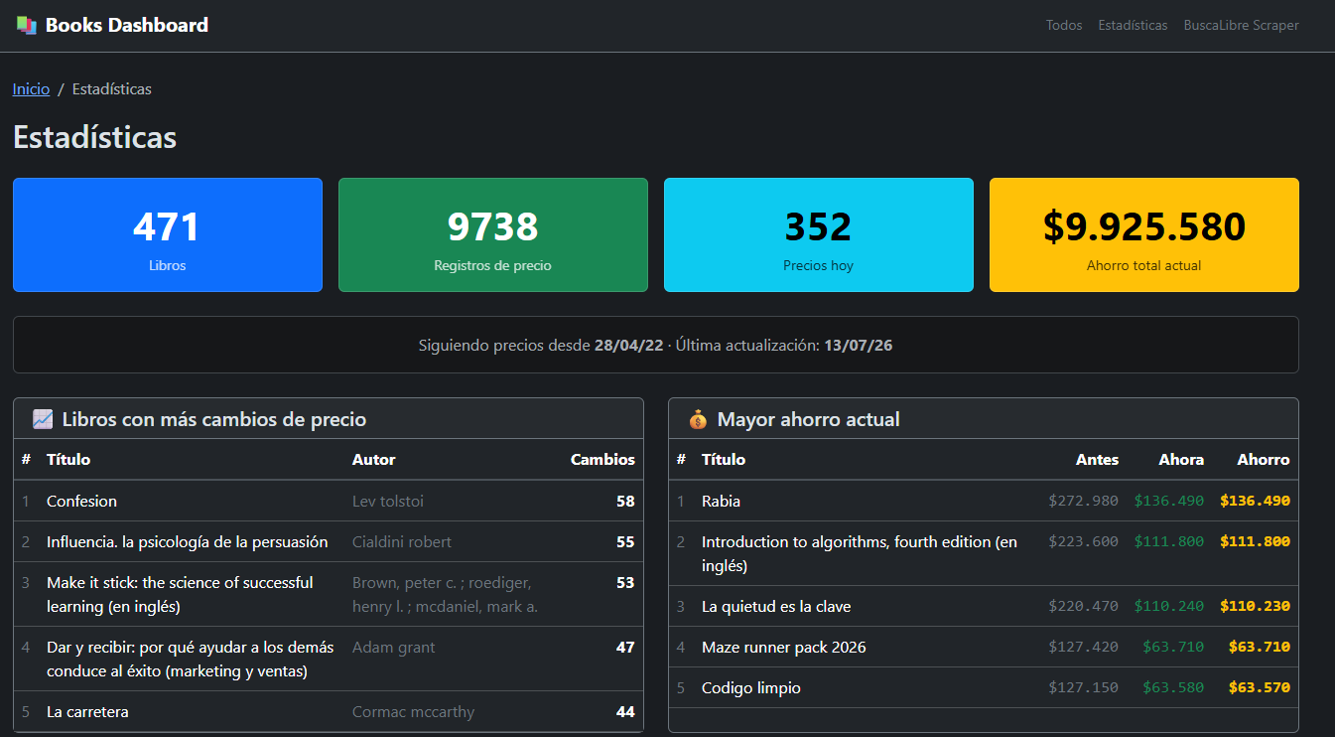Click the savings value $63.710 in yellow
Screen dimensions: 1335x737
click(x=1260, y=648)
